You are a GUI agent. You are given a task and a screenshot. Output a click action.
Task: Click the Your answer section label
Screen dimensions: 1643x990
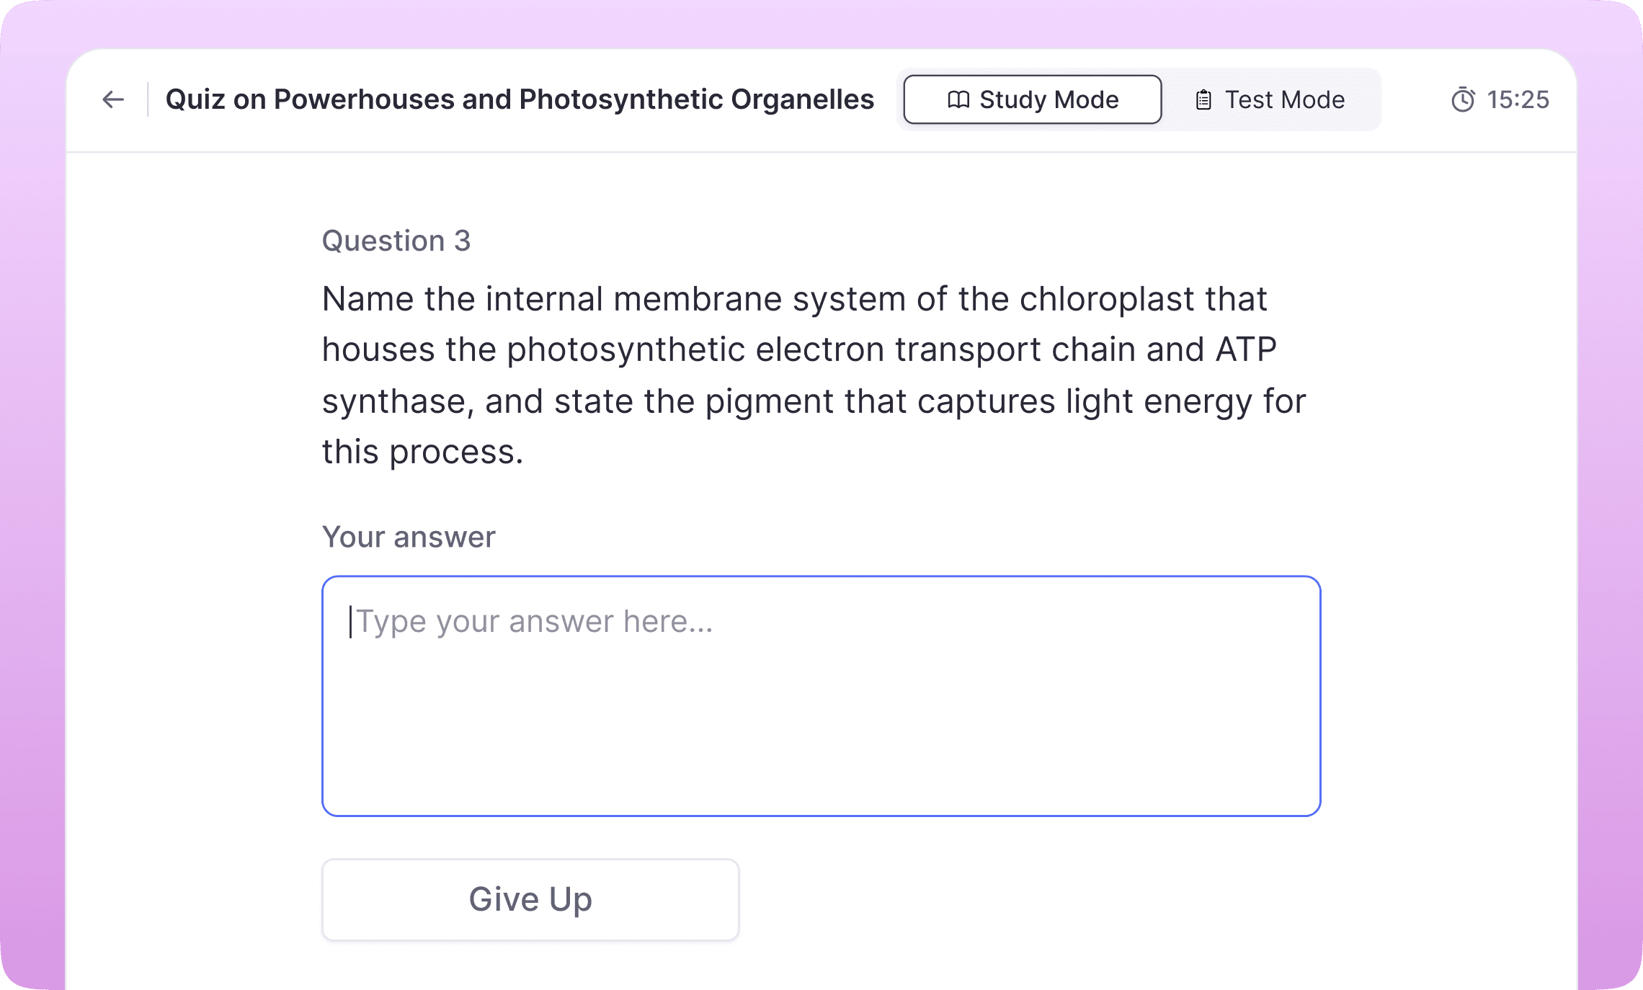408,537
